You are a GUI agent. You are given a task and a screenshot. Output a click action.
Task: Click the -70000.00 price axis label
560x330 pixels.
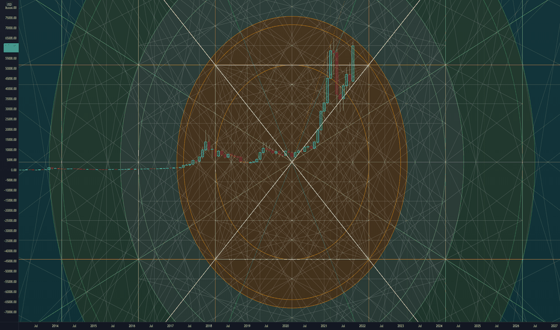[10, 312]
